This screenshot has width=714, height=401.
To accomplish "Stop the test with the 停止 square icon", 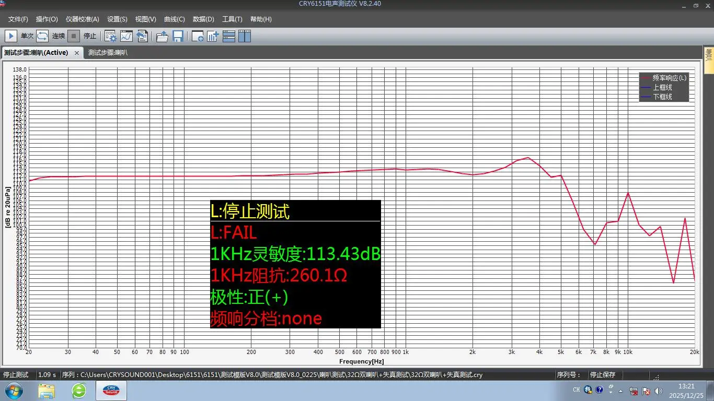I will pos(74,36).
